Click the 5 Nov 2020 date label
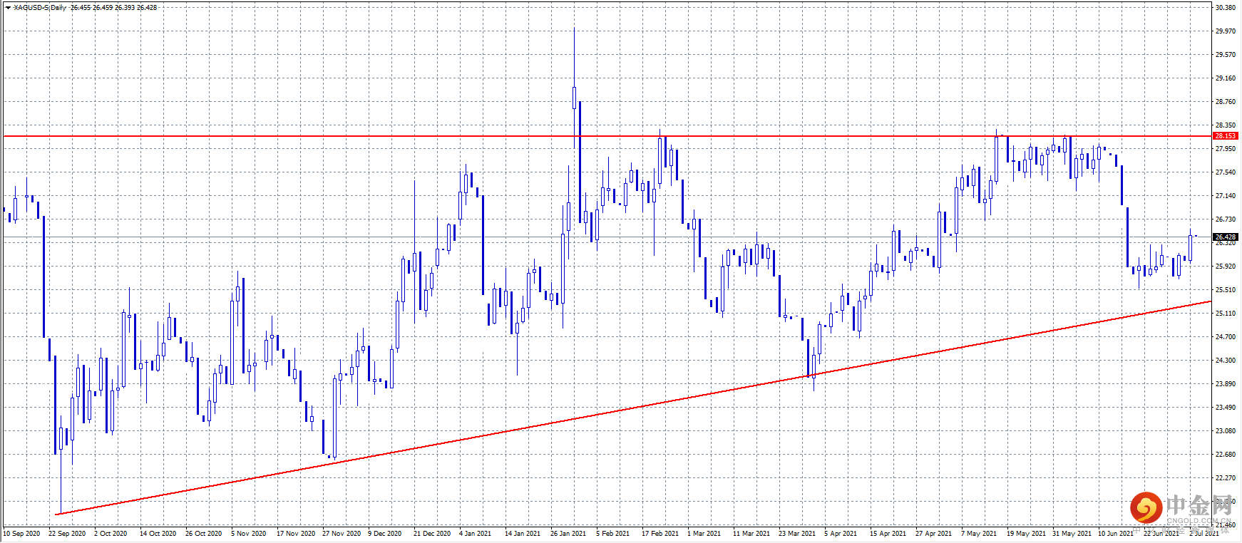Viewport: 1242px width, 543px height. (x=249, y=534)
